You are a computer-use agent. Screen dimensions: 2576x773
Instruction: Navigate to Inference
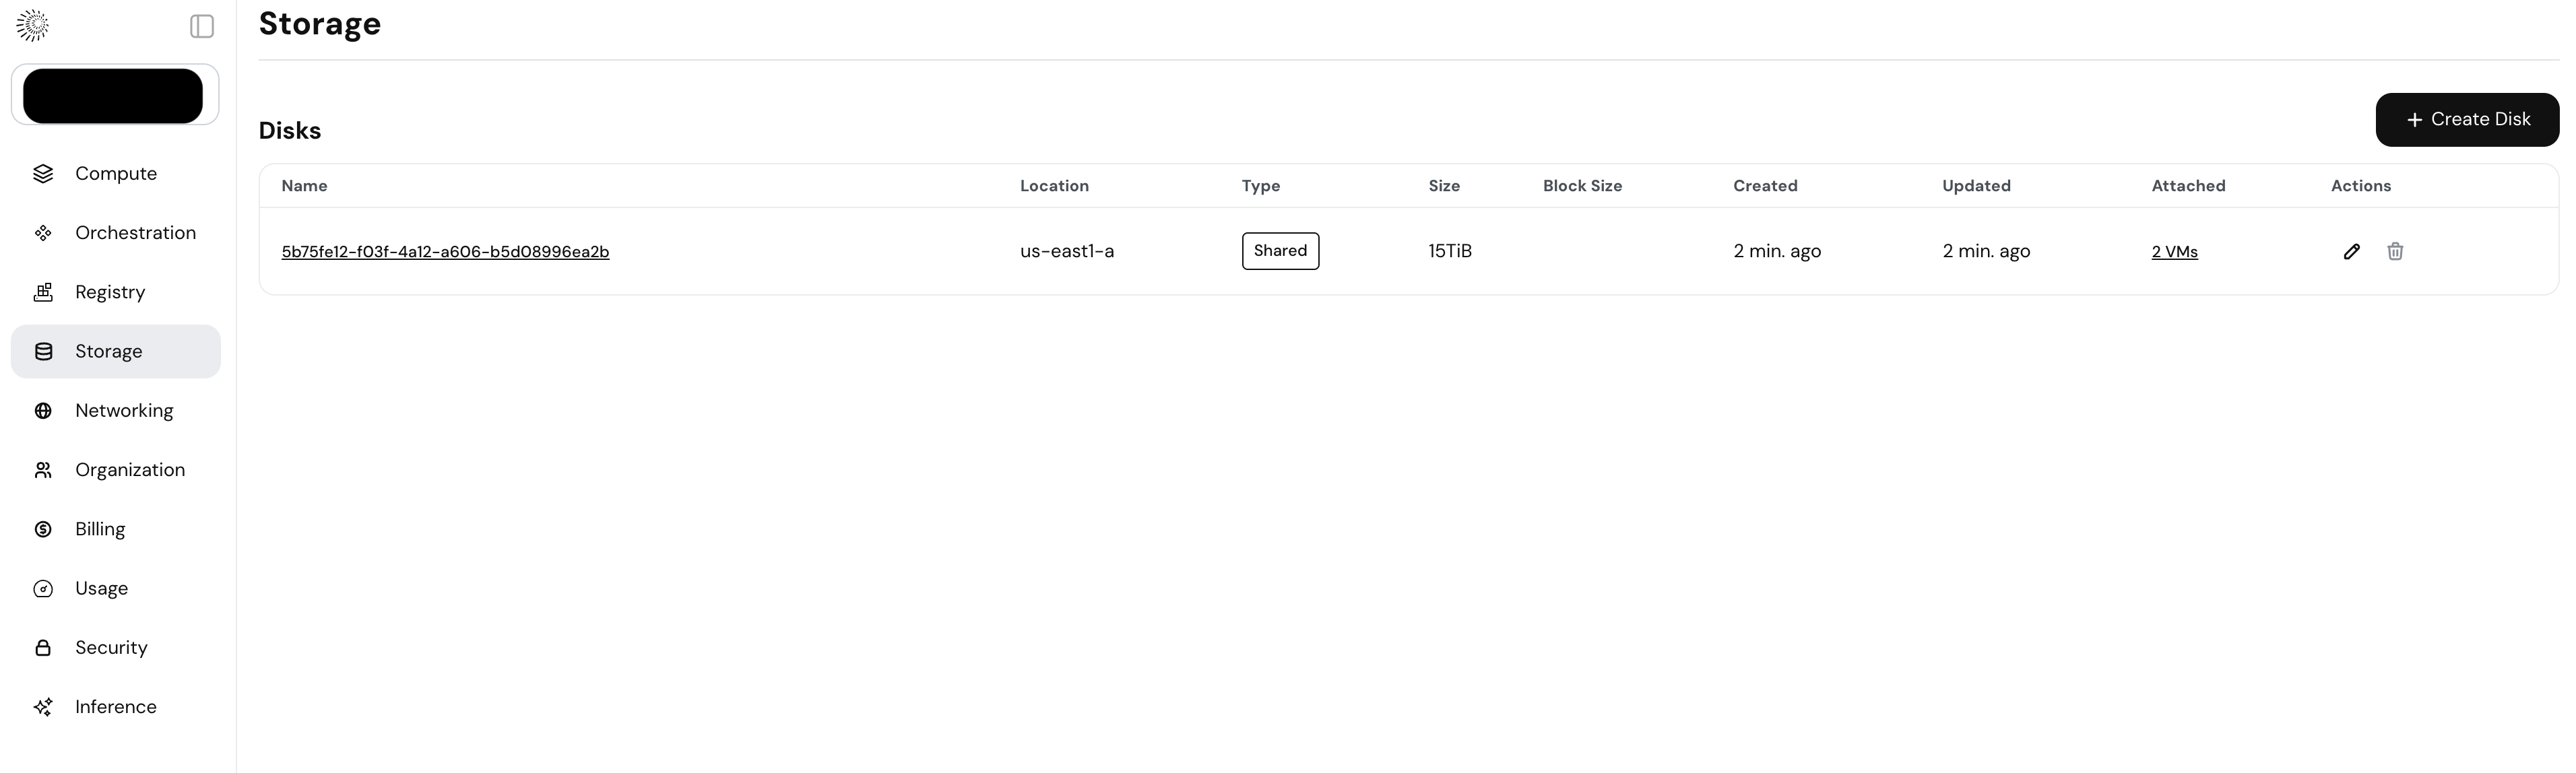(x=116, y=707)
